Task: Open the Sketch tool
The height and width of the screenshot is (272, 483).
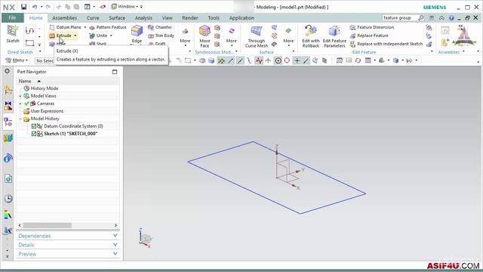Action: click(x=13, y=34)
